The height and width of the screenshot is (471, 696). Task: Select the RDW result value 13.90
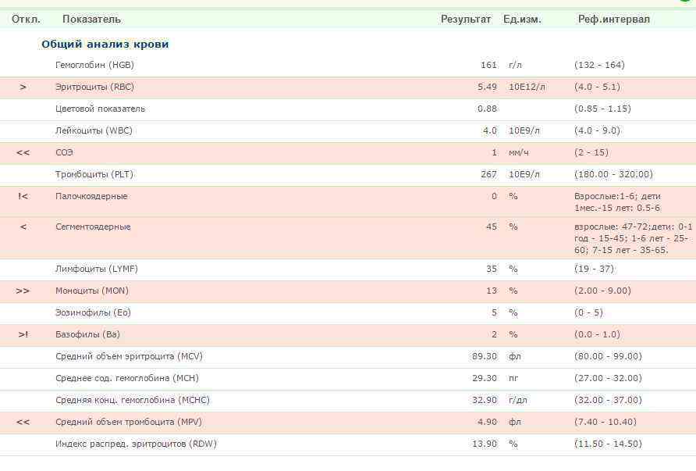(x=484, y=444)
